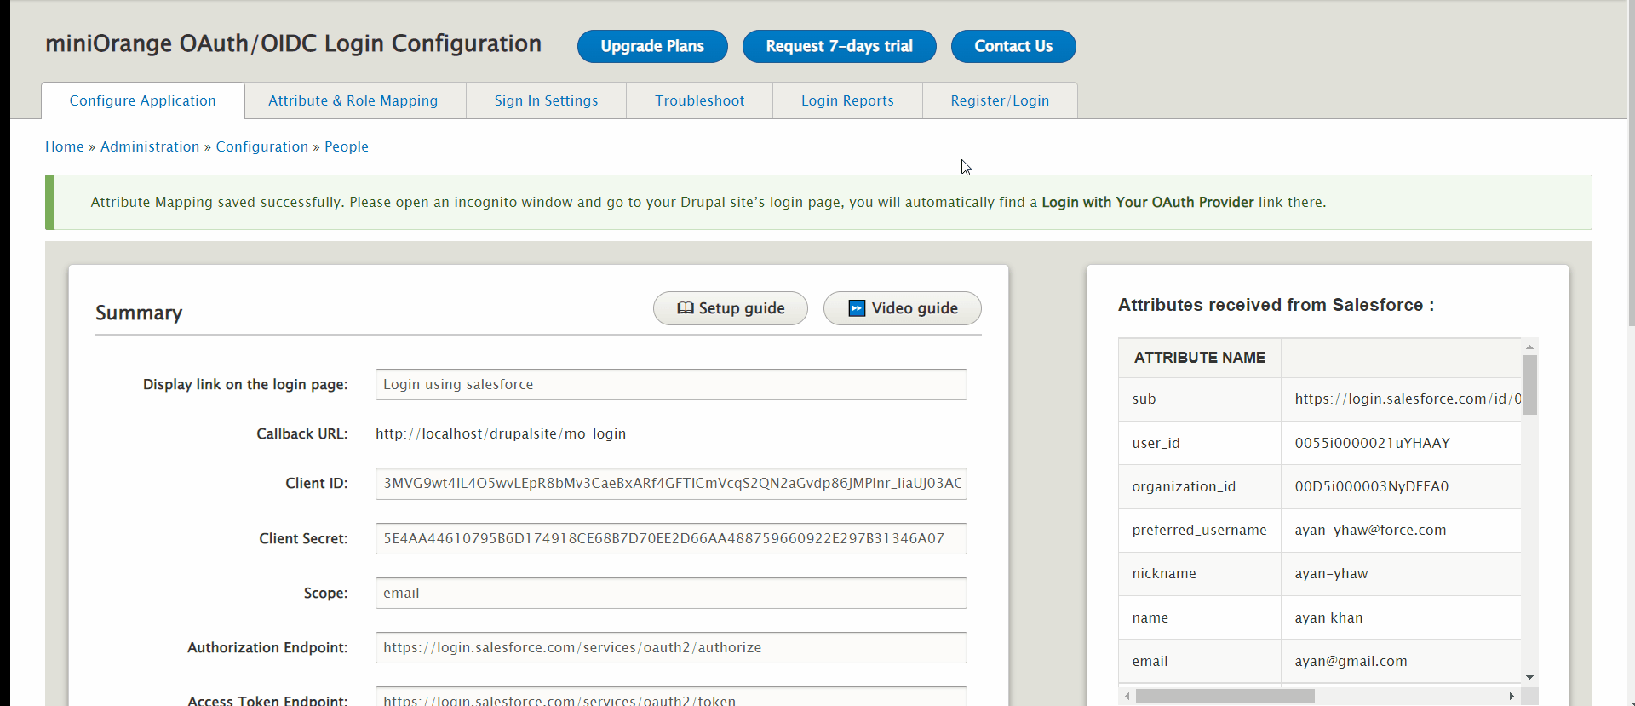Click the 'Login with Your OAuth Provider' text

pos(1147,202)
